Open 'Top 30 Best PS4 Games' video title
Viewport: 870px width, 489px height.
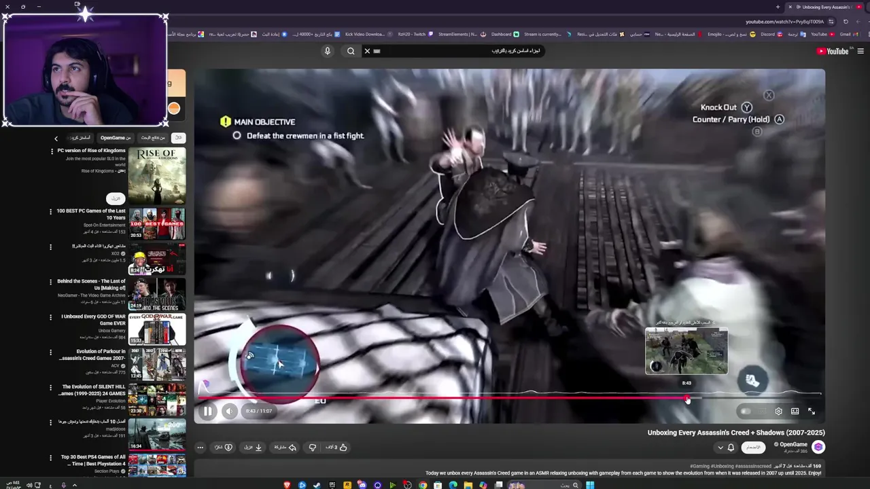click(x=93, y=460)
